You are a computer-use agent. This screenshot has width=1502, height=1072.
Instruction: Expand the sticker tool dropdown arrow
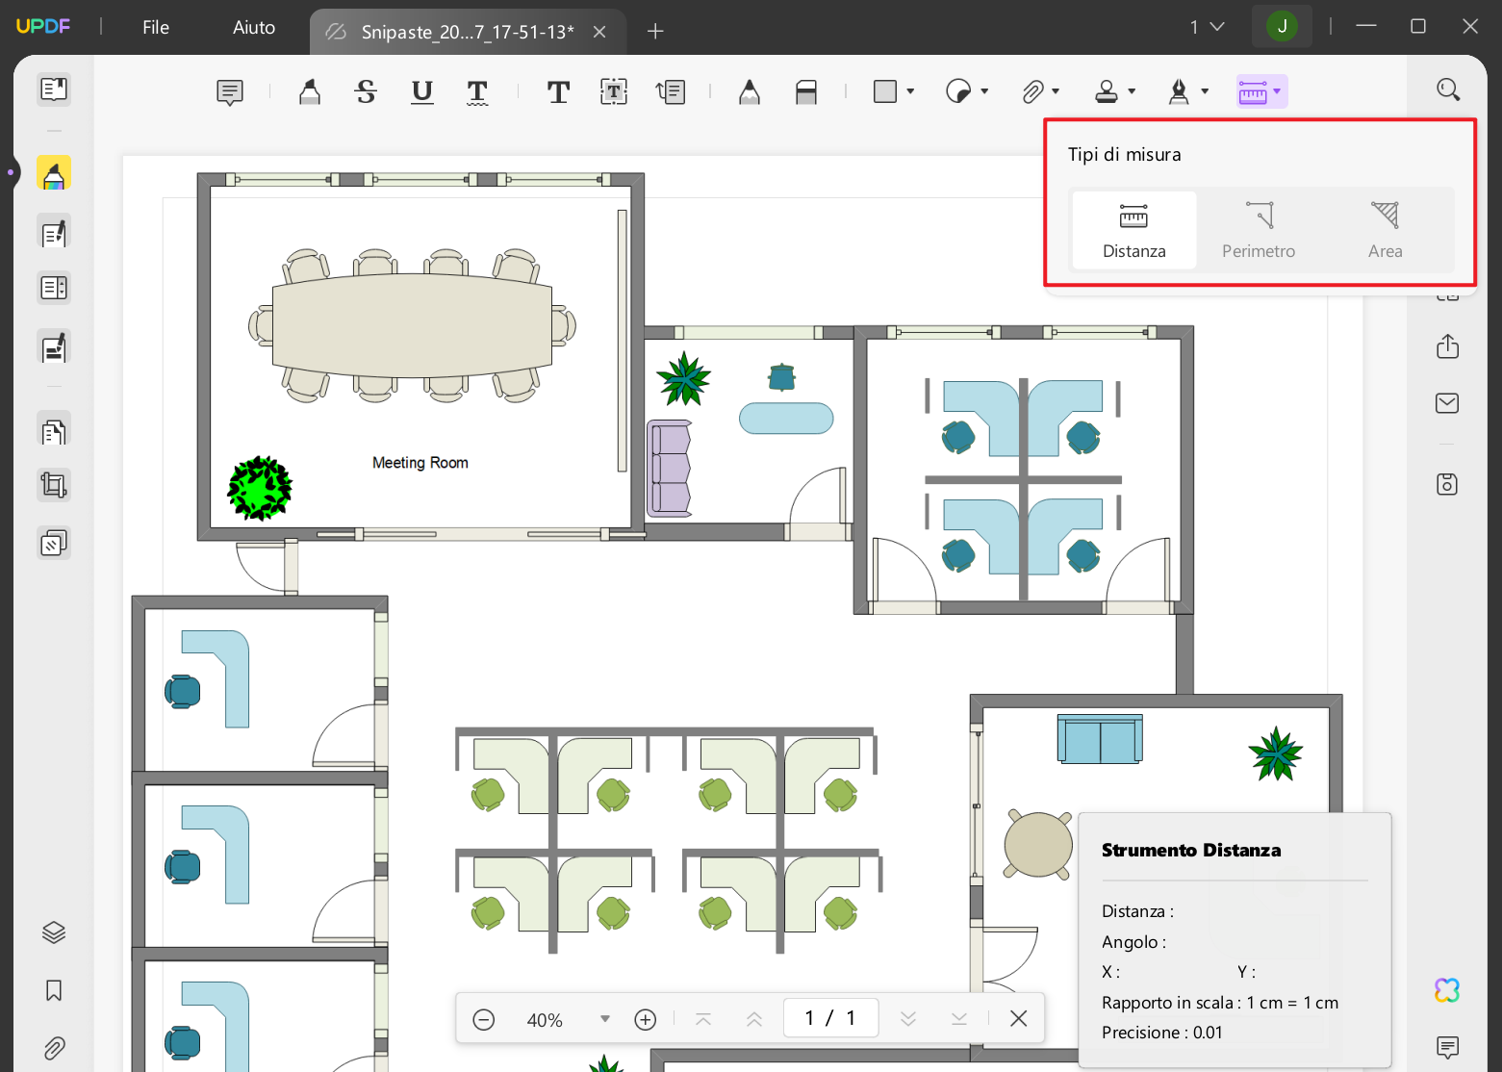(984, 91)
